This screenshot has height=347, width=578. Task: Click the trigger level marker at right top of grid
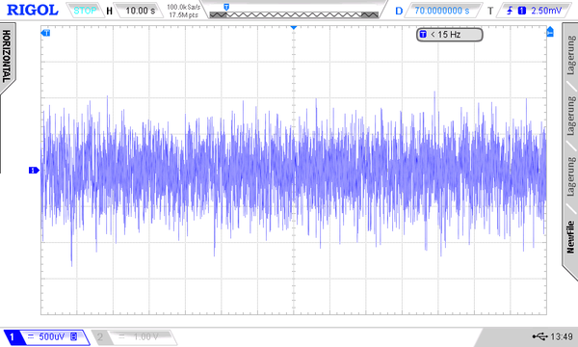tap(550, 32)
